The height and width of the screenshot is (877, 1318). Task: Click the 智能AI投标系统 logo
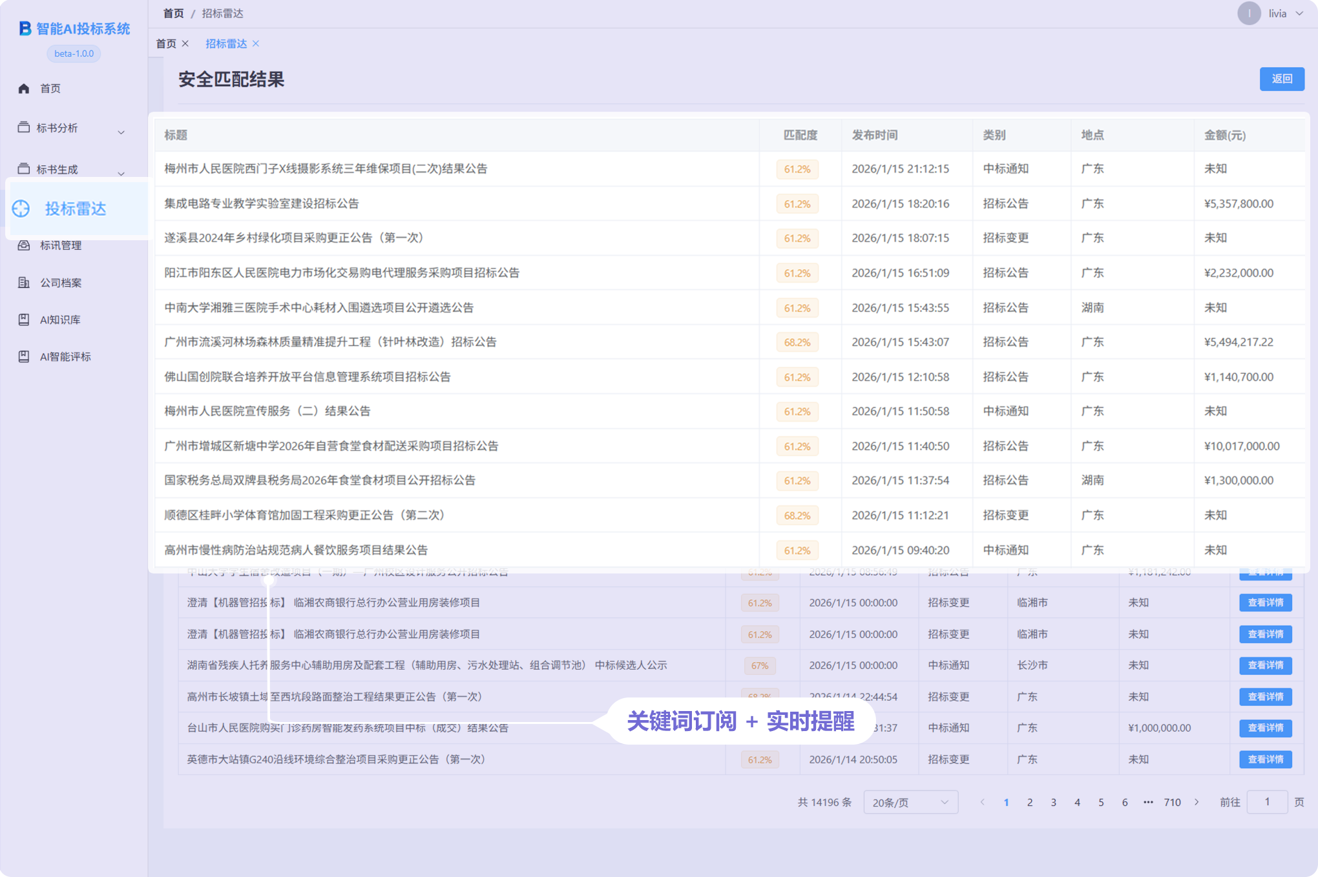73,29
